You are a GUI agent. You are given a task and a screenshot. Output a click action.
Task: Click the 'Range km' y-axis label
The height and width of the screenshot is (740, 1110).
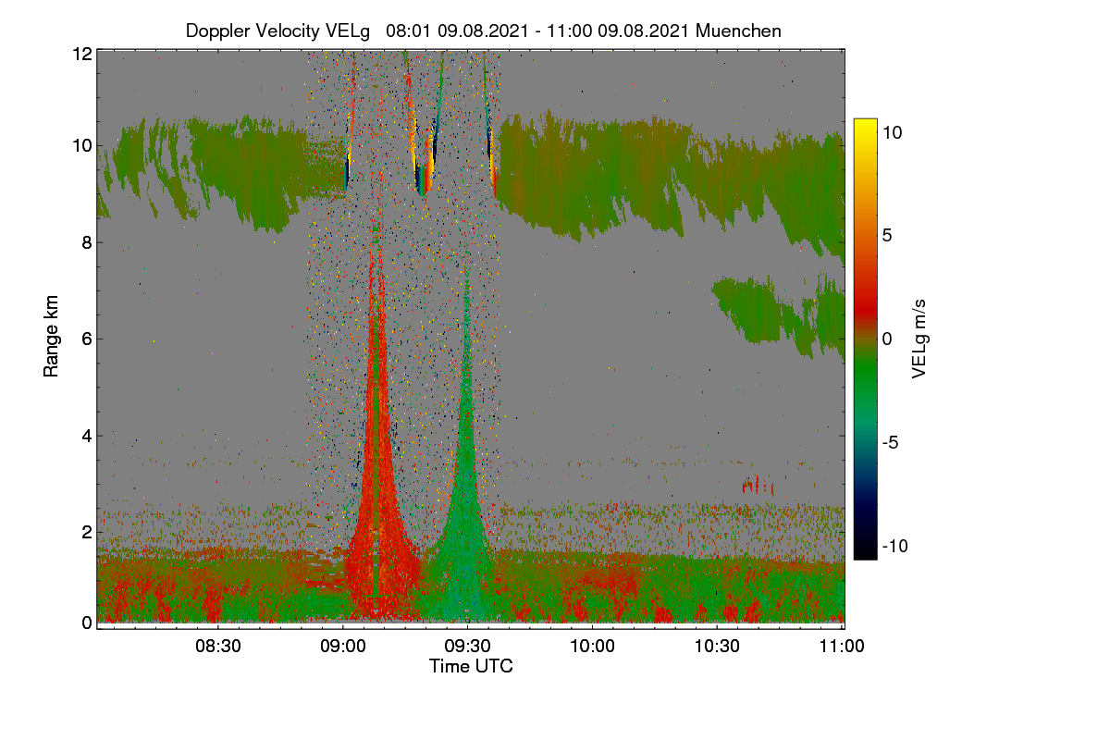click(x=52, y=338)
